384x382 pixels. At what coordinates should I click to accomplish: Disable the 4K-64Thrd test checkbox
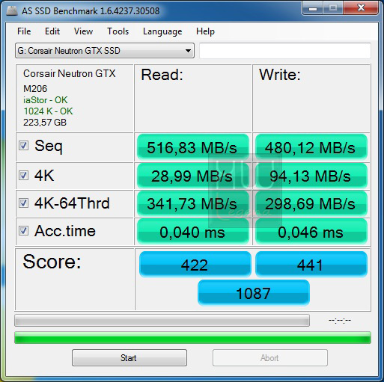(23, 203)
